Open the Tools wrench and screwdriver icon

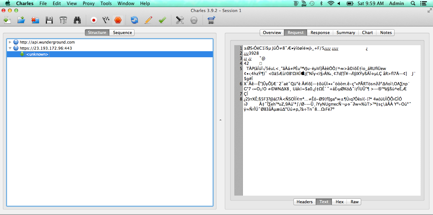click(x=180, y=20)
